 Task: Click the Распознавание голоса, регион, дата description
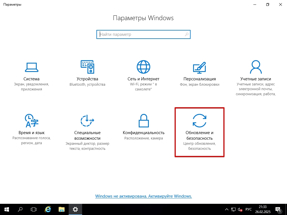click(31, 141)
